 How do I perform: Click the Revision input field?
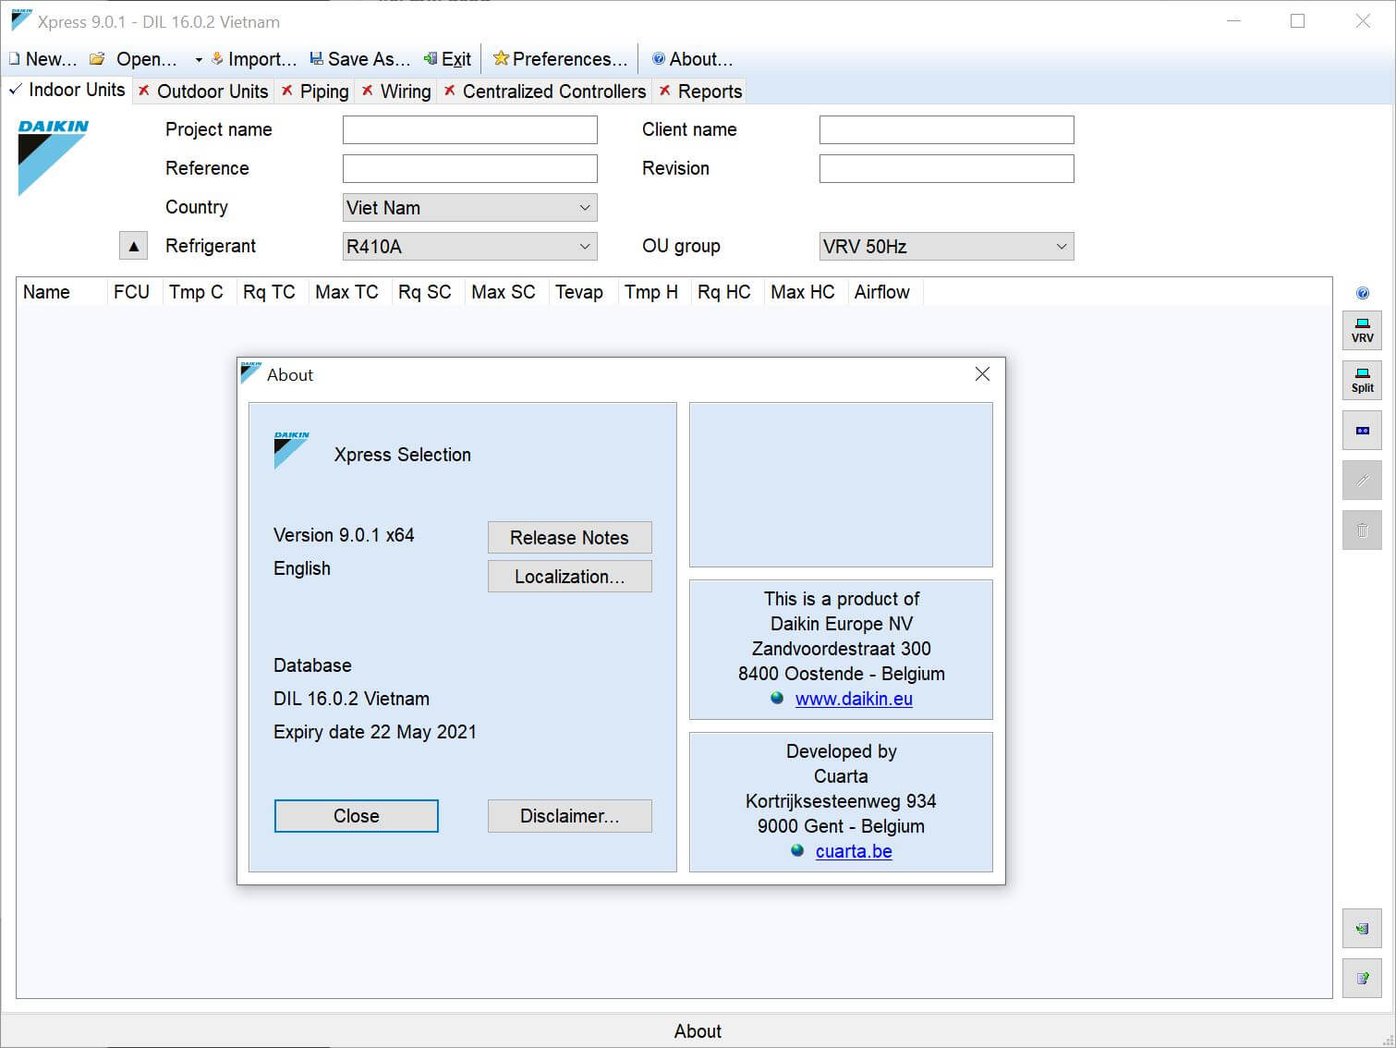[946, 168]
